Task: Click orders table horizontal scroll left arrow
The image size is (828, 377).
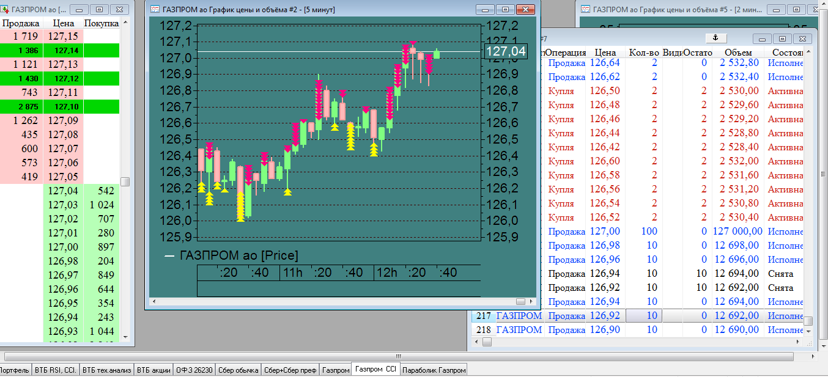Action: 477,343
